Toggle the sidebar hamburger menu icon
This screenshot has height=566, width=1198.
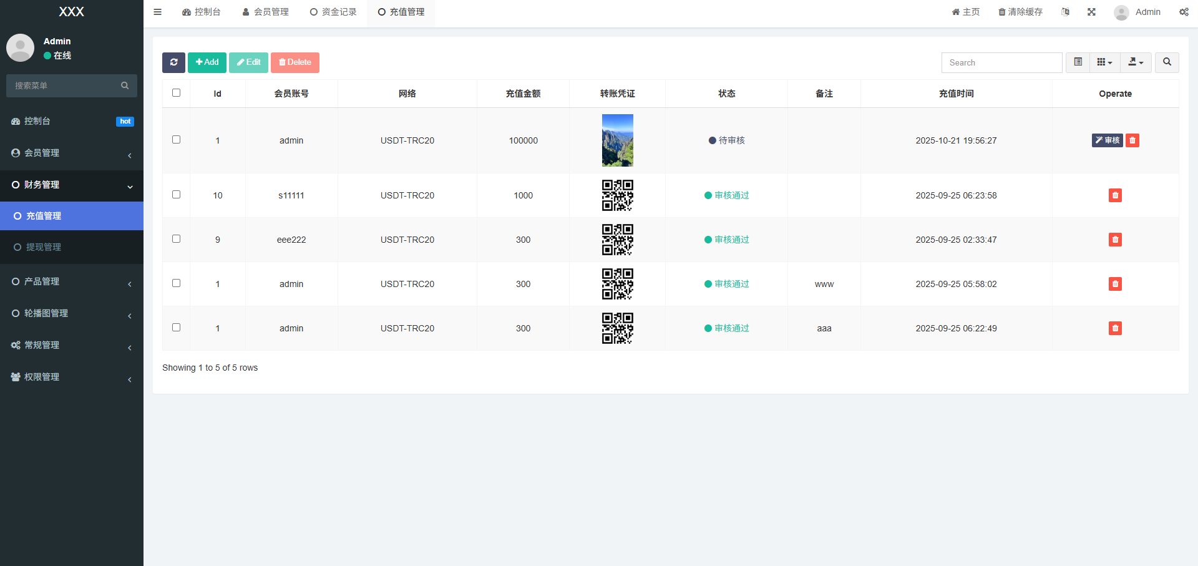(x=158, y=12)
